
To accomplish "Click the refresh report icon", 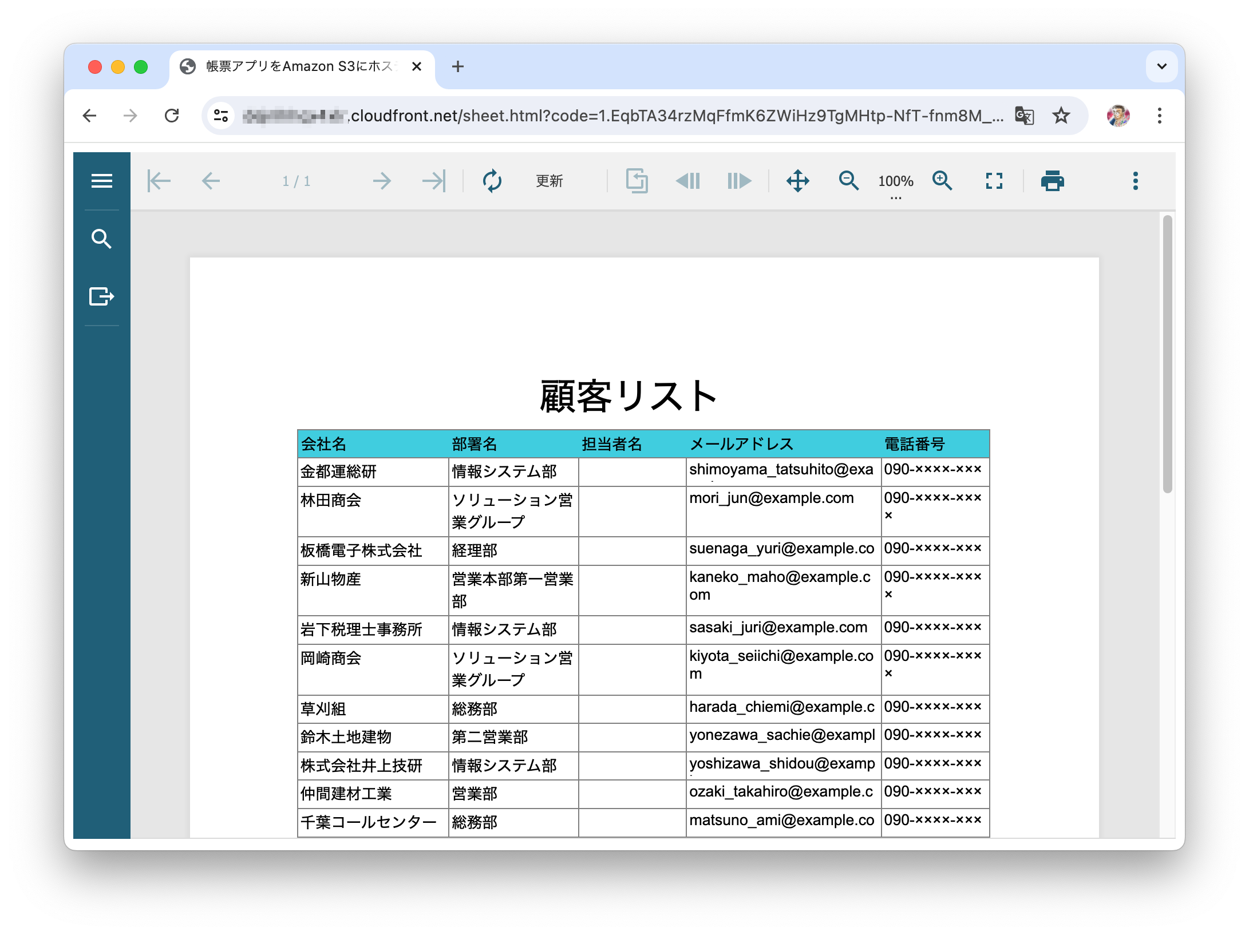I will tap(492, 181).
